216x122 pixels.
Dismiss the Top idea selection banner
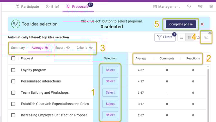(x=202, y=24)
